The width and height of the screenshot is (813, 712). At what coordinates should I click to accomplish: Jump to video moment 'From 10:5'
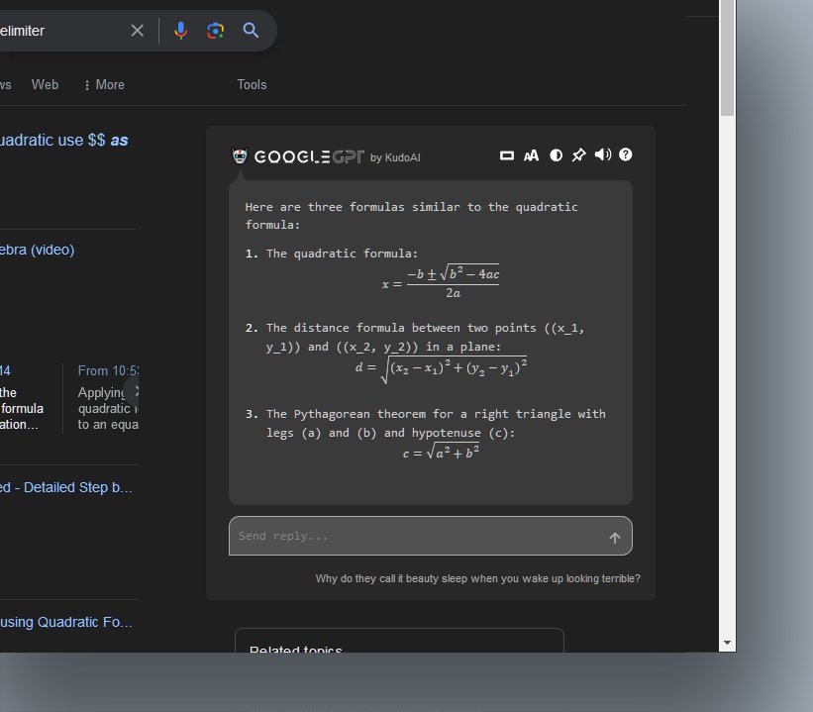[x=108, y=370]
